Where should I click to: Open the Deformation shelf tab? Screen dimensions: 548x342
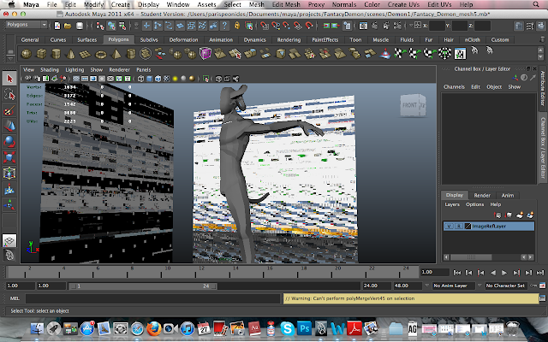coord(182,40)
